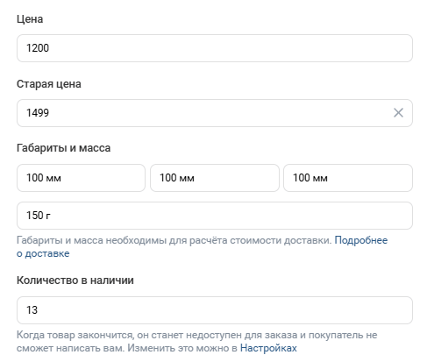Click the Старая цена label
This screenshot has height=362, width=427.
(49, 84)
